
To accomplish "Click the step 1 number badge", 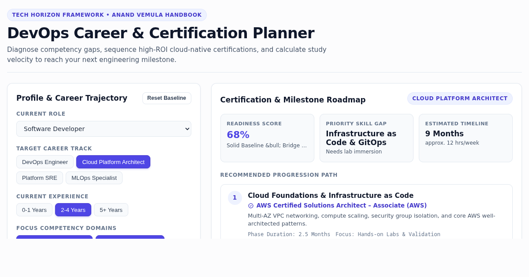I will point(235,198).
